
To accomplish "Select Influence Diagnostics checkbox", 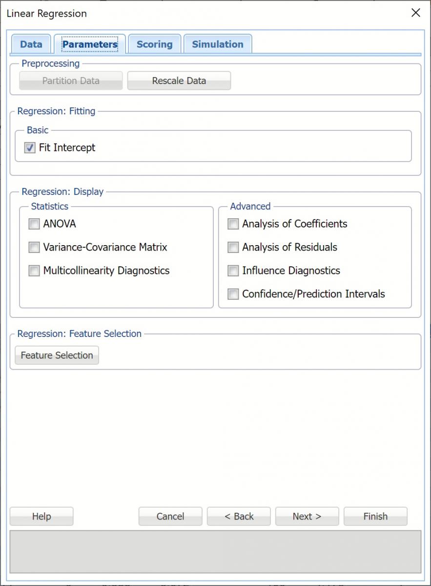I will tap(233, 271).
